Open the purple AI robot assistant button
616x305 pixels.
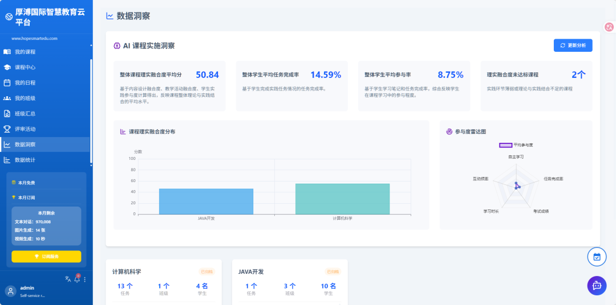pos(597,286)
